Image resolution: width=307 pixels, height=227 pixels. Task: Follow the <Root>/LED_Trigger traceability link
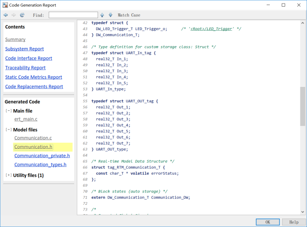pyautogui.click(x=211, y=29)
